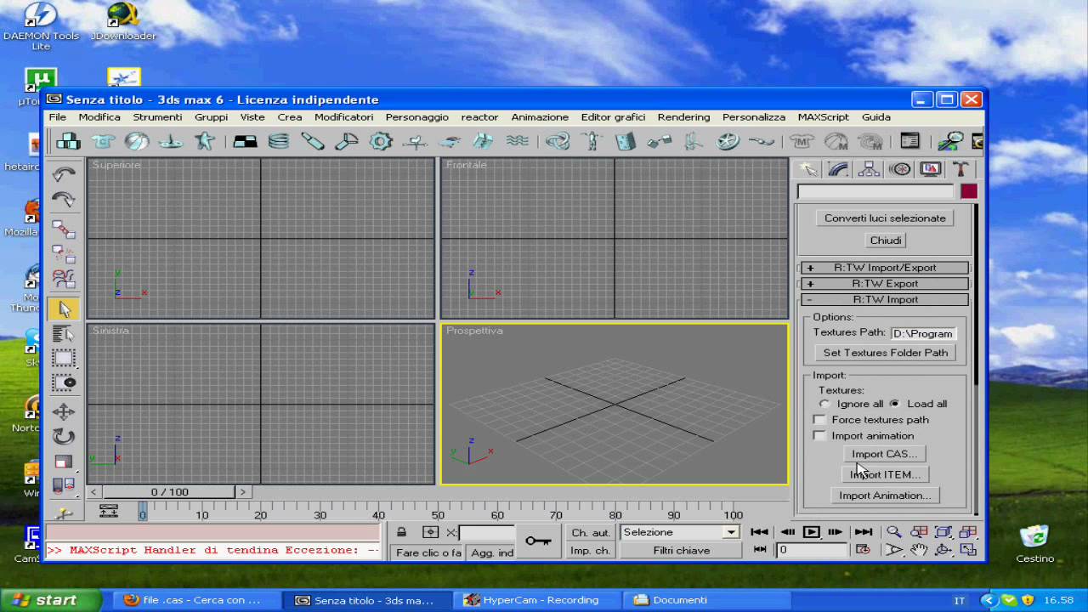Click the wave lines icon in toolbar
The image size is (1088, 612).
click(x=517, y=141)
